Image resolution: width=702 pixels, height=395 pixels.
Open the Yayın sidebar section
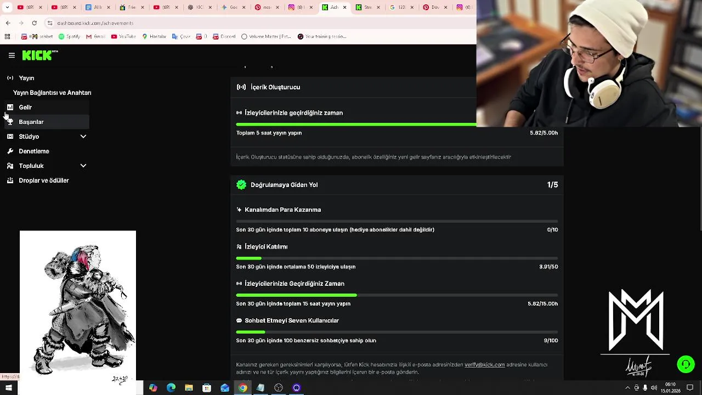[x=26, y=78]
